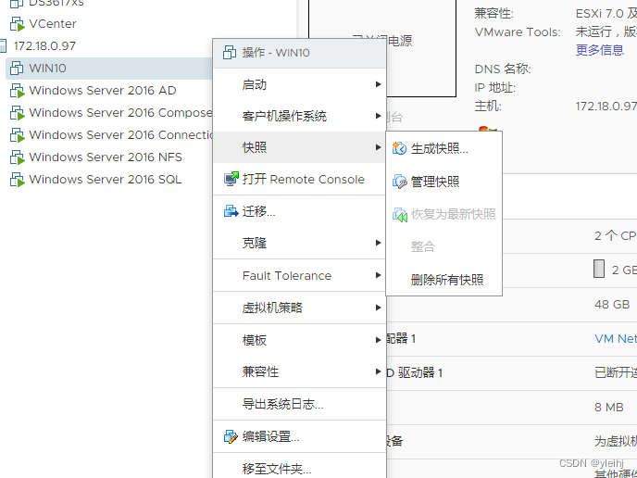This screenshot has height=478, width=637.
Task: Select VCenter in the inventory tree
Action: point(53,24)
